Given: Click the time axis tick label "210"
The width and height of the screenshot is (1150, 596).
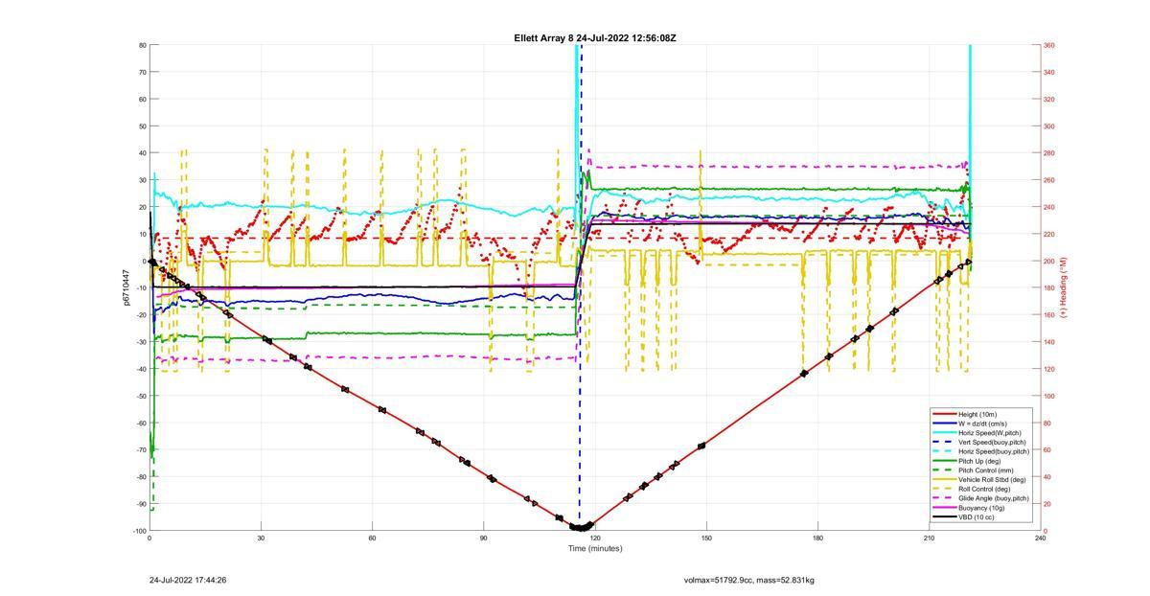Looking at the screenshot, I should 929,539.
